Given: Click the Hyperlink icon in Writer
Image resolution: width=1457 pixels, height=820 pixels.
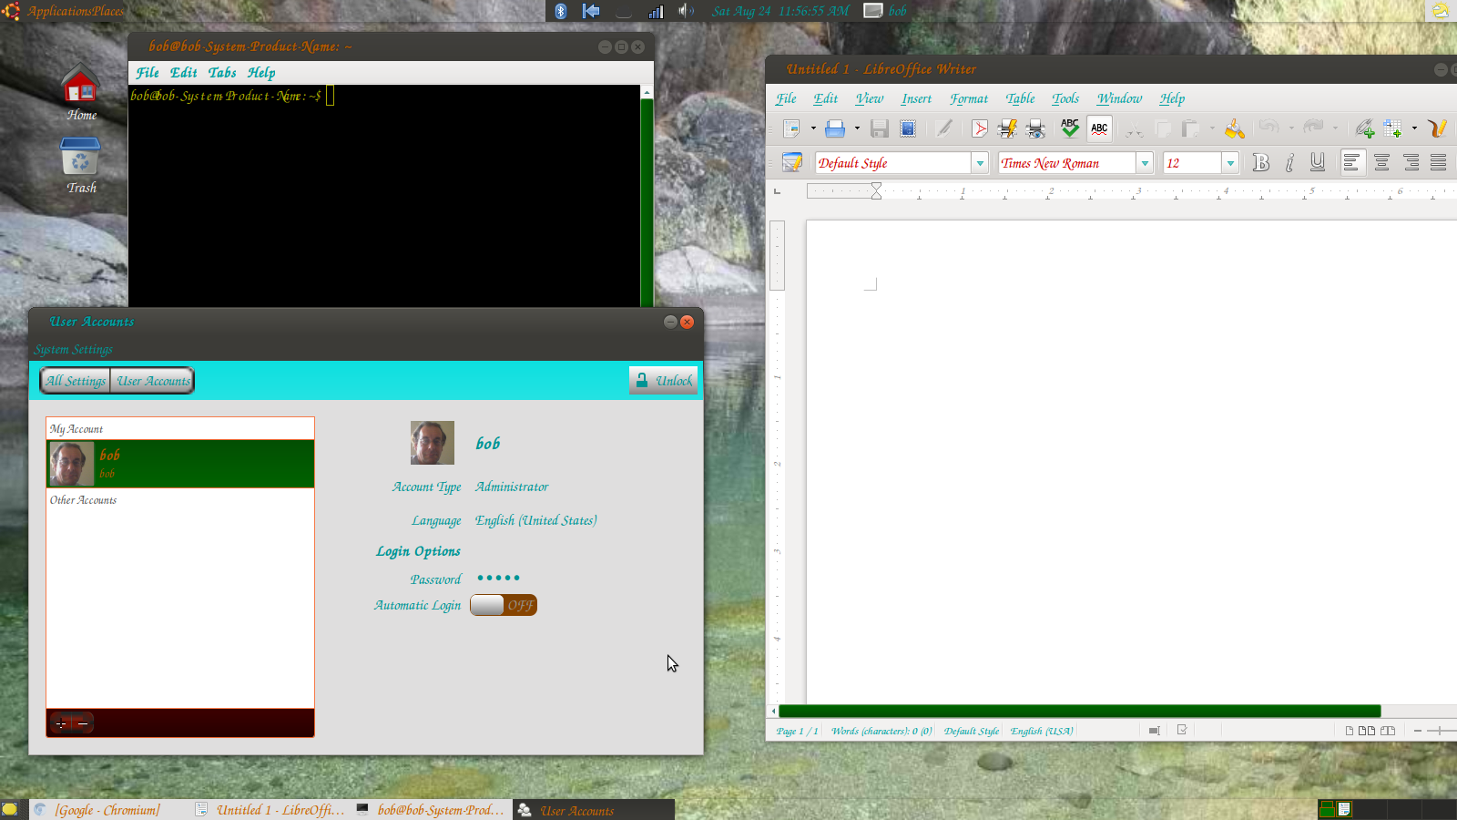Looking at the screenshot, I should 1364,128.
